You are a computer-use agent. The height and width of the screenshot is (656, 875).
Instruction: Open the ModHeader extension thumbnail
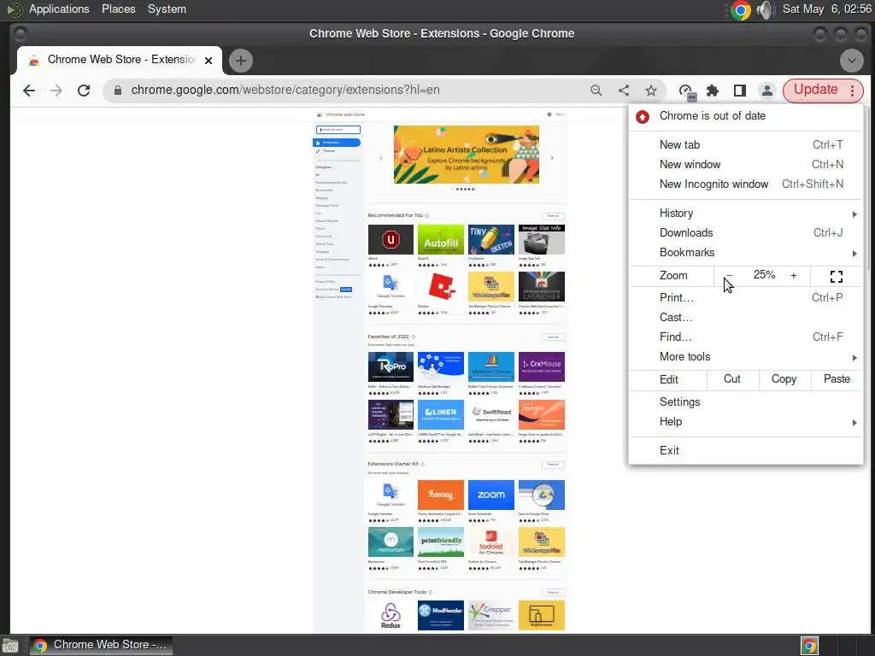(440, 615)
